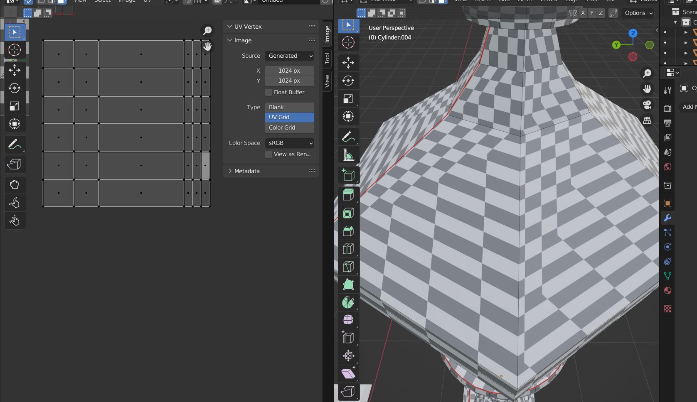Image resolution: width=697 pixels, height=402 pixels.
Task: Switch to the Tool sidebar tab
Action: (327, 58)
